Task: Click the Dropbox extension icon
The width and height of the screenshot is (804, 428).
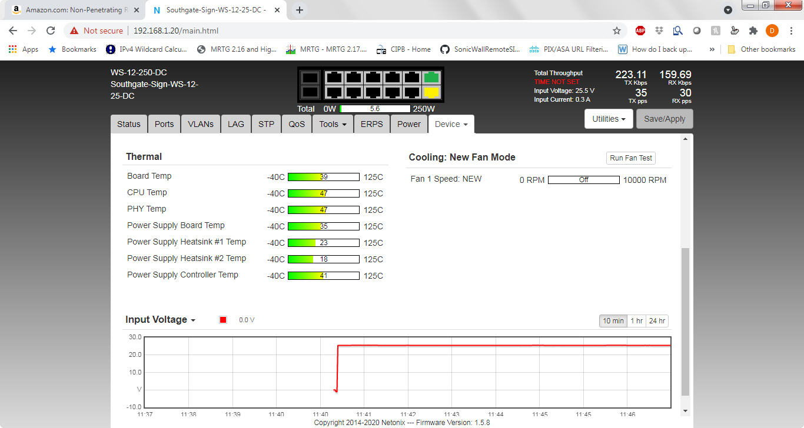Action: pyautogui.click(x=659, y=31)
